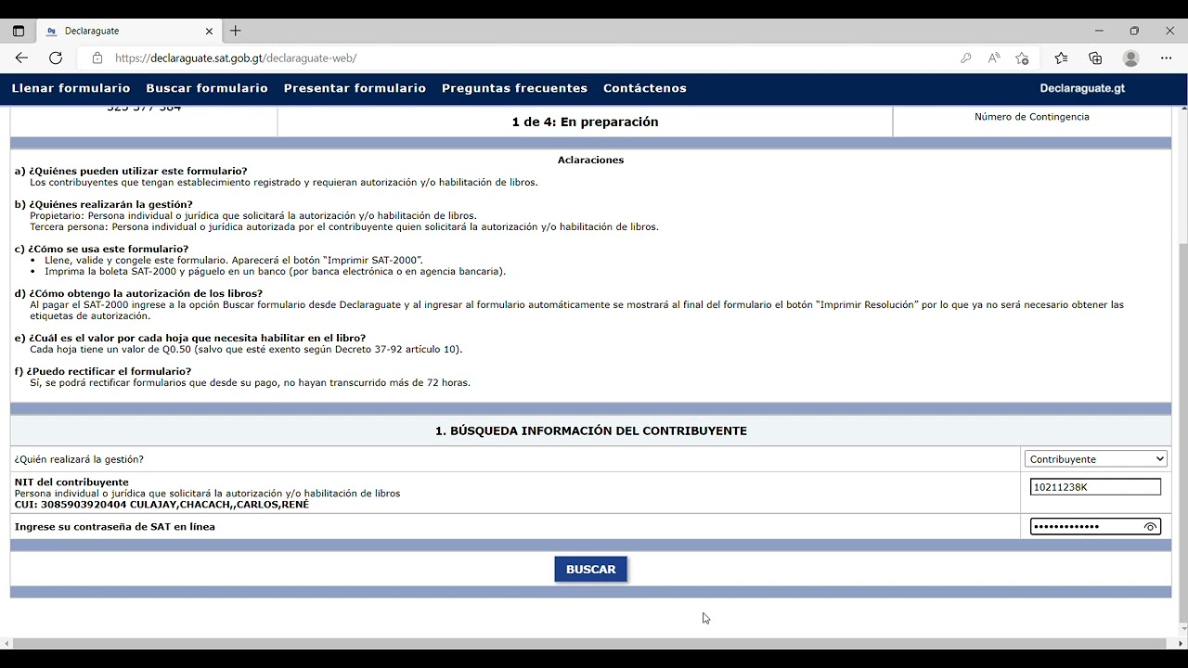Image resolution: width=1188 pixels, height=668 pixels.
Task: Click the horizontal scrollbar right arrow
Action: (x=1182, y=643)
